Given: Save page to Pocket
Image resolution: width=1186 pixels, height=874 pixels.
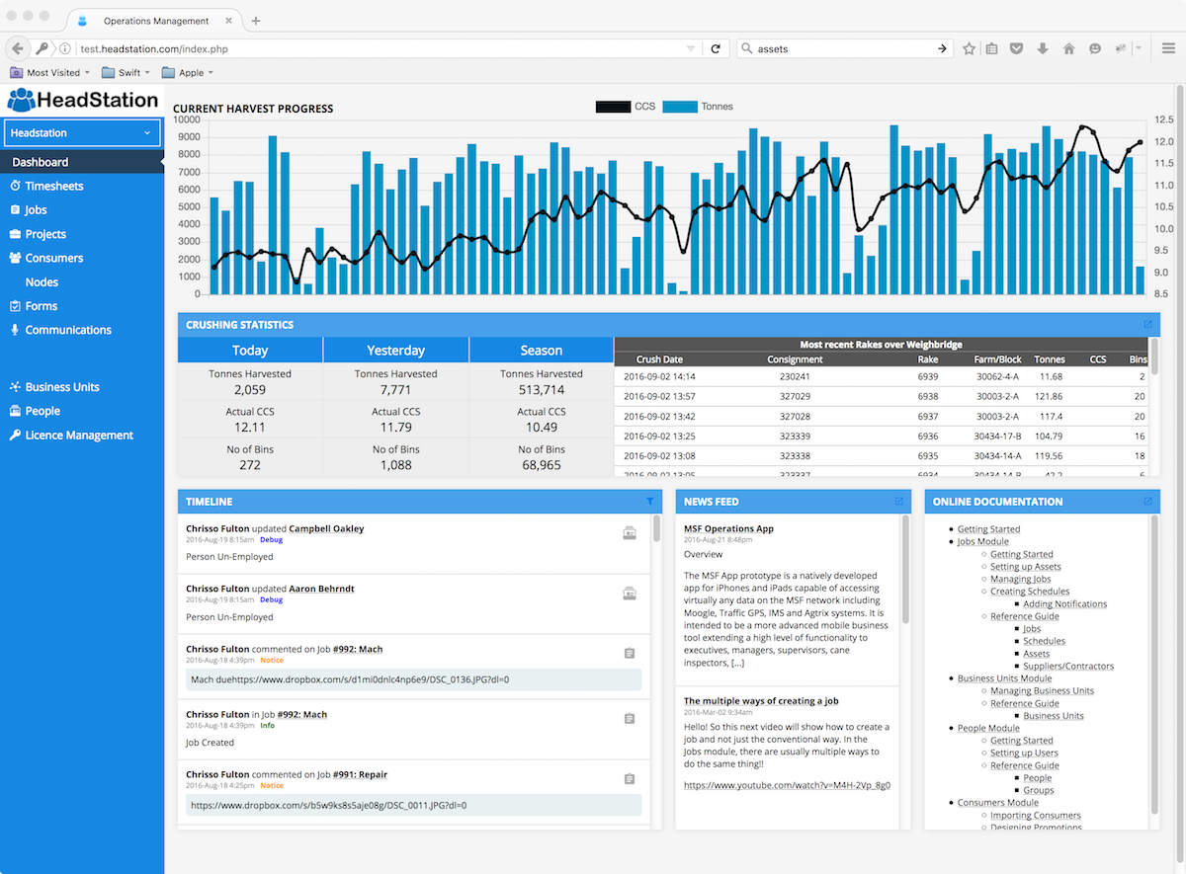Looking at the screenshot, I should click(x=1016, y=48).
